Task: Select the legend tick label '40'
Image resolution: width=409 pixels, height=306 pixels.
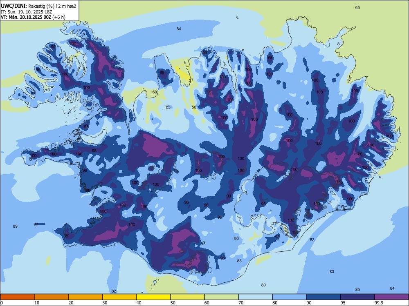Action: pyautogui.click(x=139, y=303)
